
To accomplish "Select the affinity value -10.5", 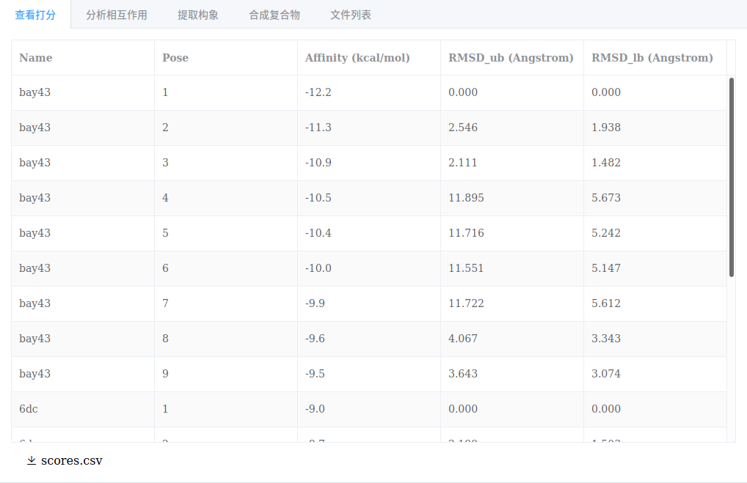I will coord(318,198).
